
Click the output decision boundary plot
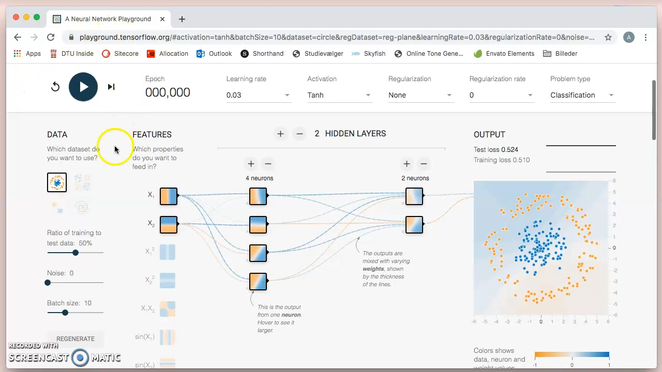tap(541, 248)
